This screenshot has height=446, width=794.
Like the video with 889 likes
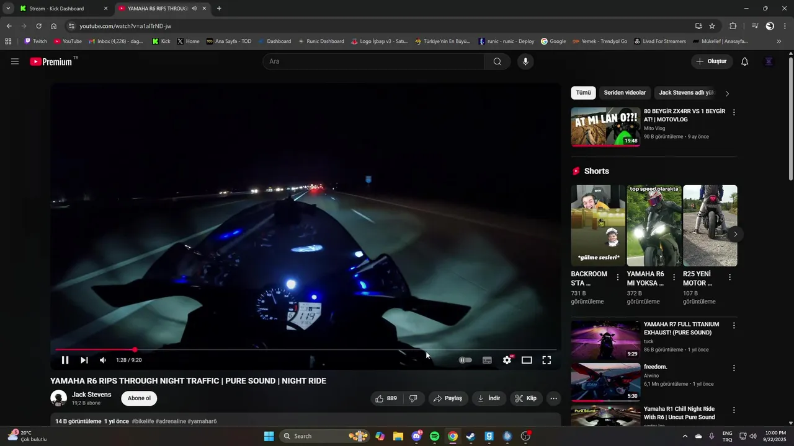[386, 398]
